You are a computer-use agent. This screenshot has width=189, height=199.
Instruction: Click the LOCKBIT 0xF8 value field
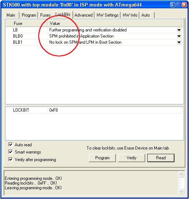(x=115, y=110)
